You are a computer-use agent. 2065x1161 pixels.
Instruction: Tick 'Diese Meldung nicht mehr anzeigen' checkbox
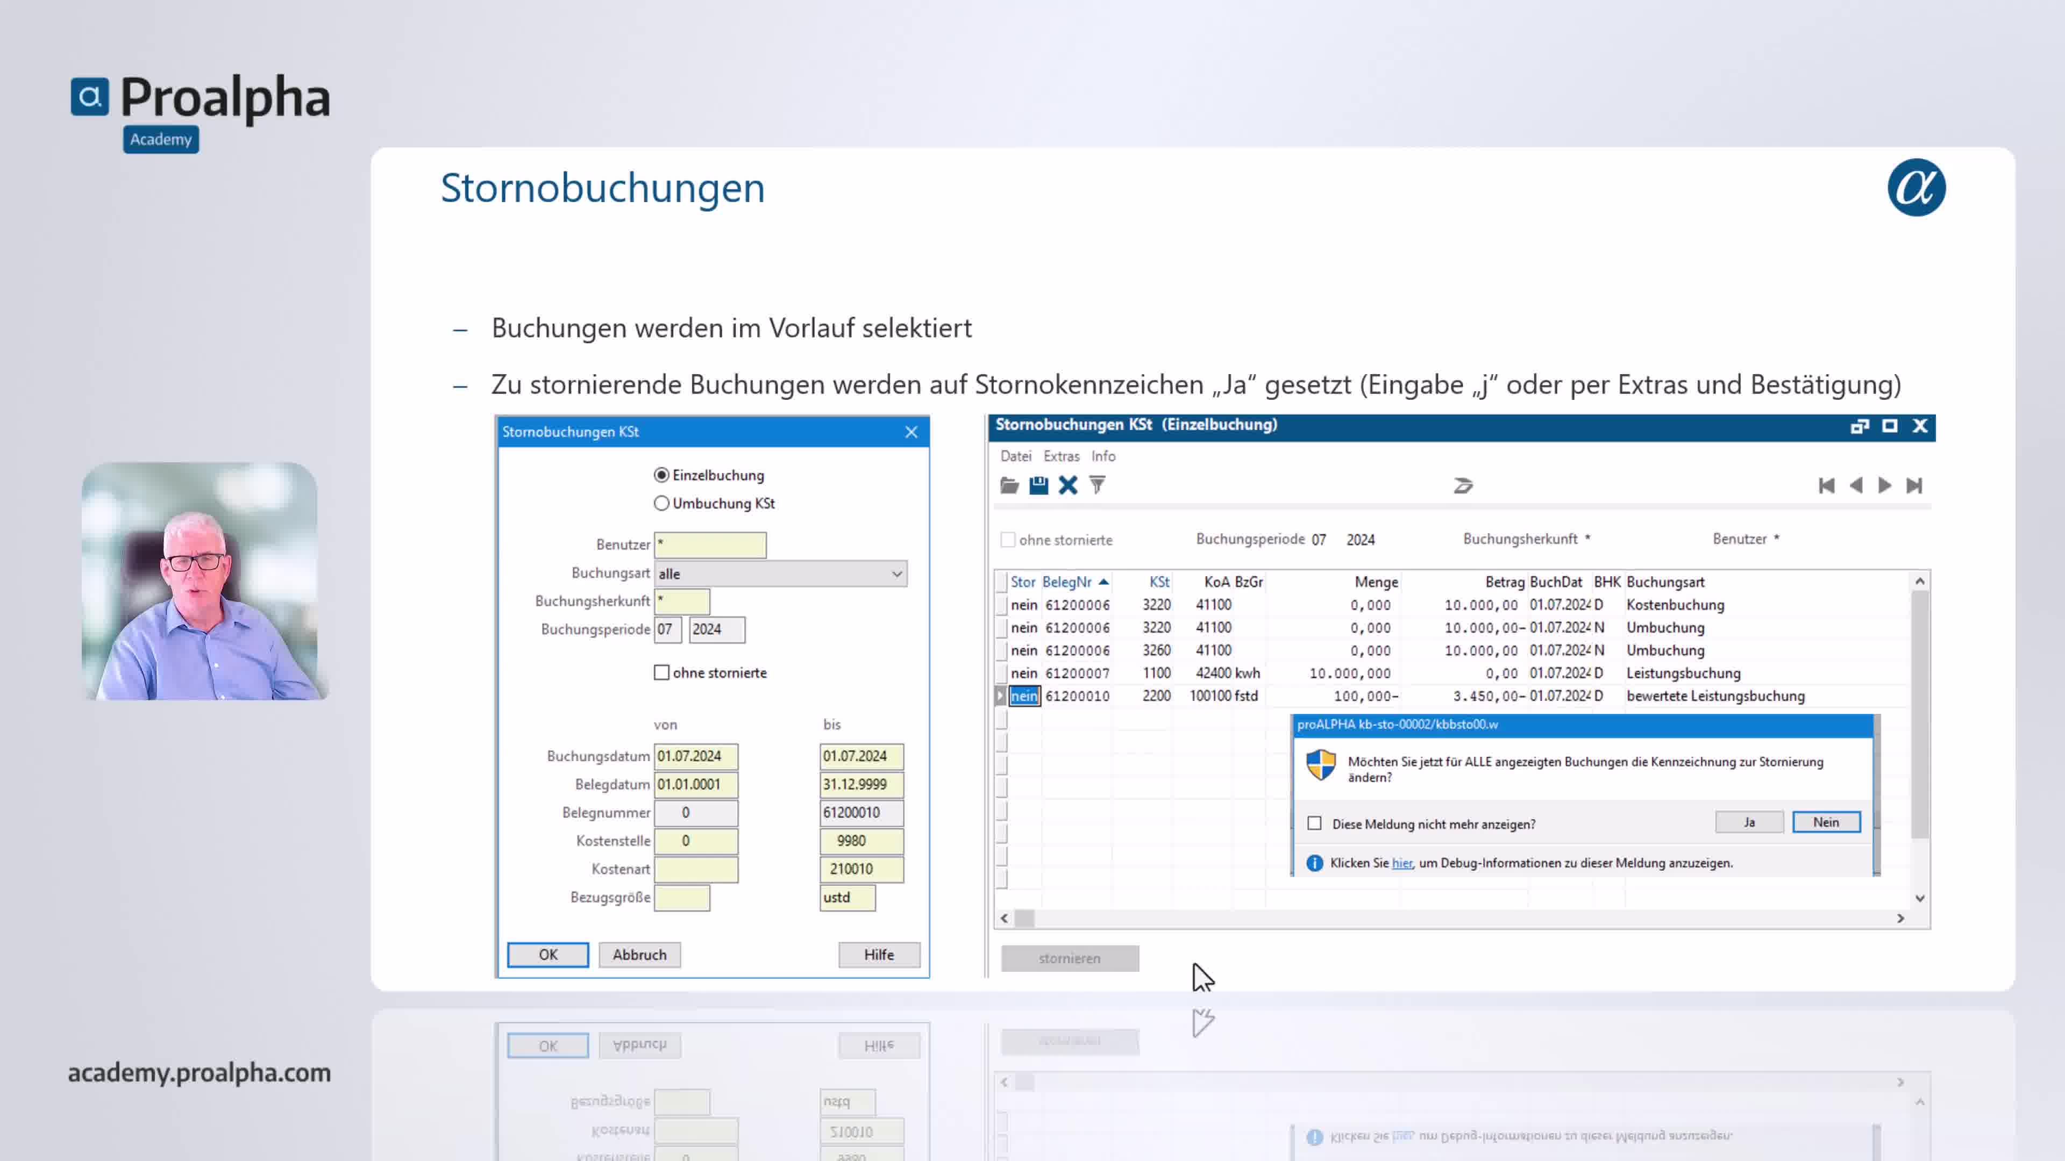pyautogui.click(x=1315, y=823)
